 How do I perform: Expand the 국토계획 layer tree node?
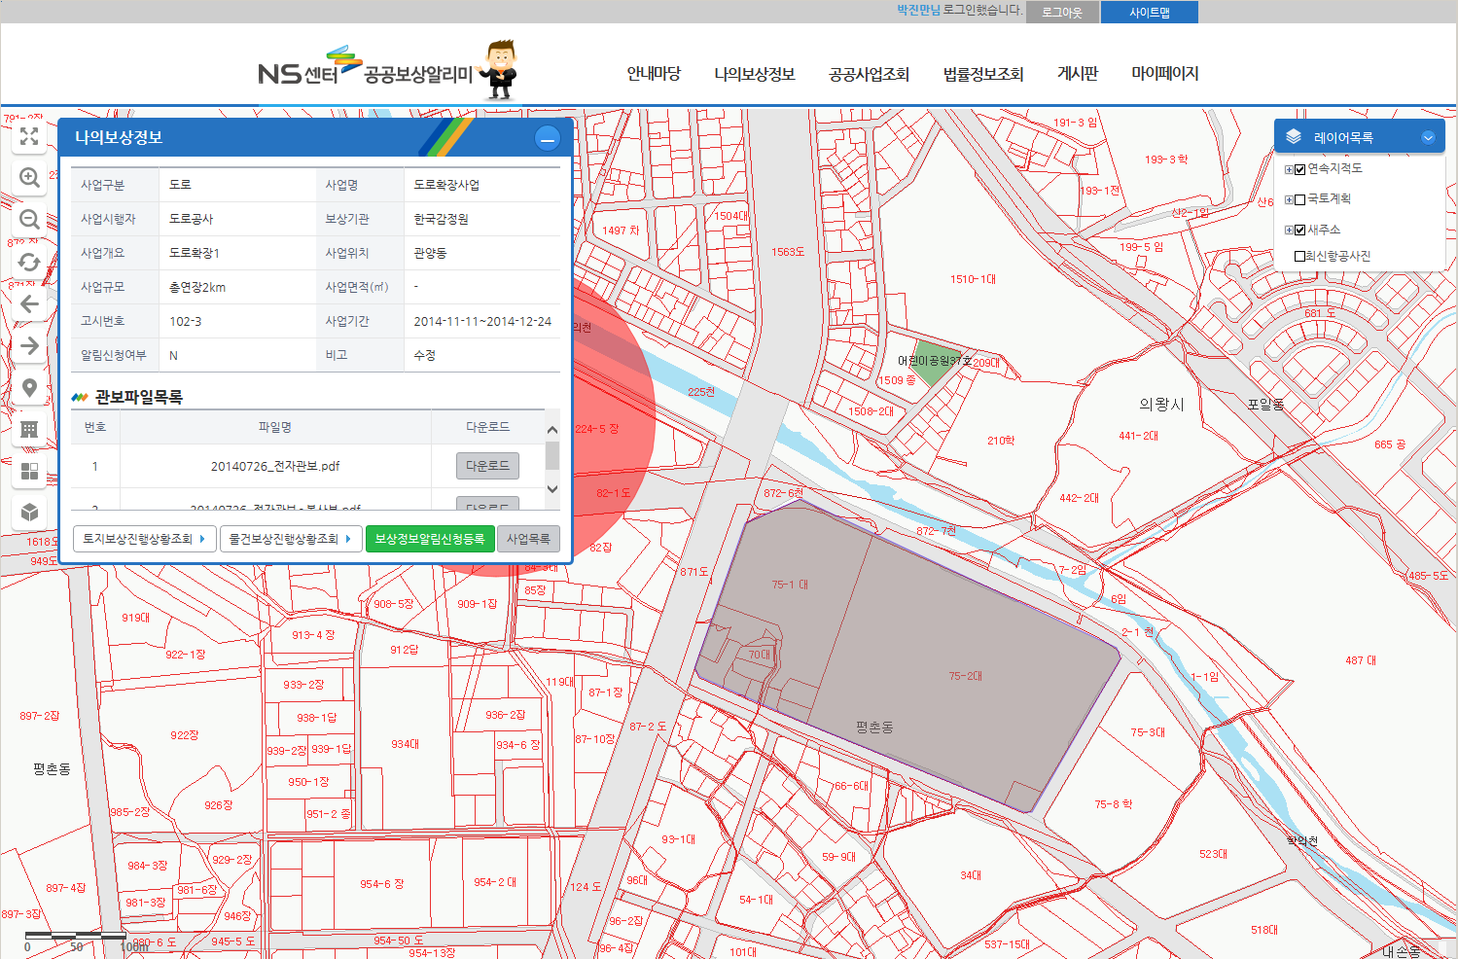point(1289,199)
